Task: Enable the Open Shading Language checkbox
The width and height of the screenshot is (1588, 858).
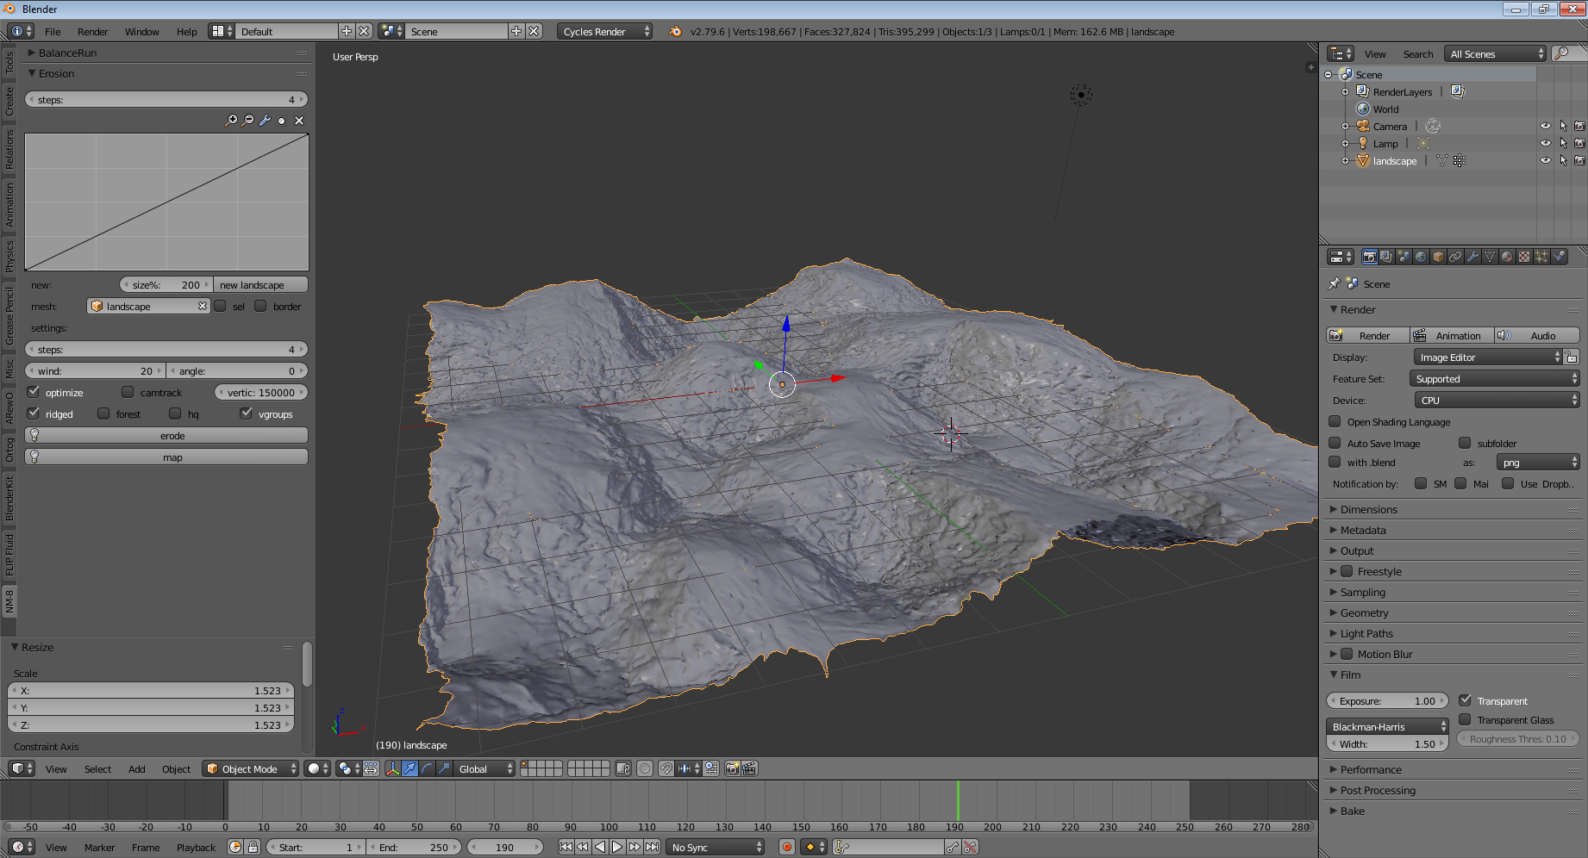Action: [x=1335, y=421]
